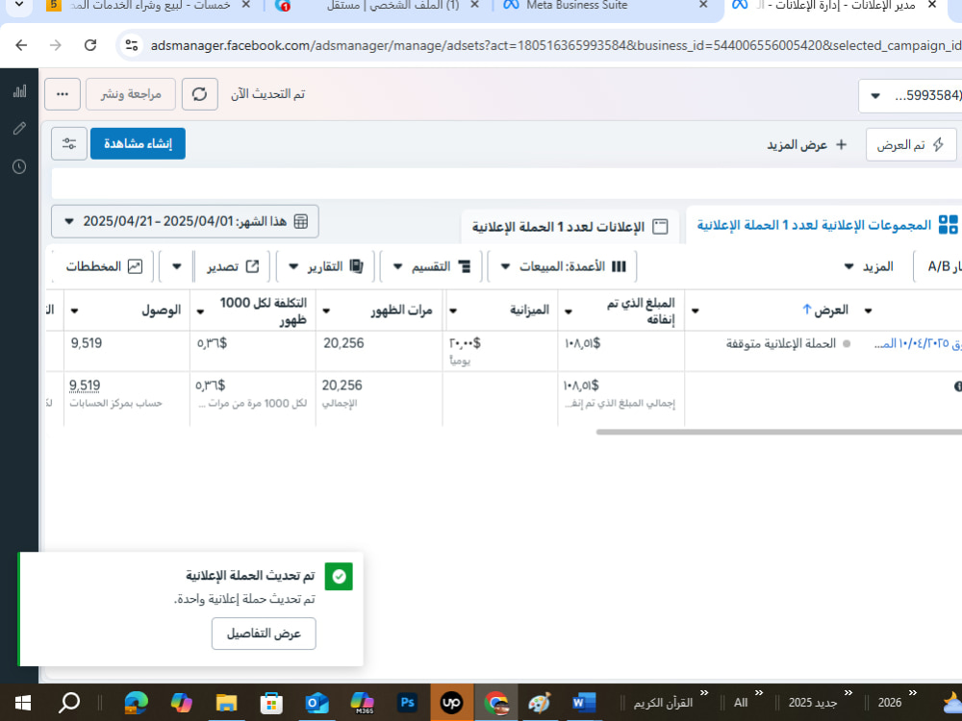Open the export options arrow beside تصدير
Viewport: 962px width, 721px height.
177,266
